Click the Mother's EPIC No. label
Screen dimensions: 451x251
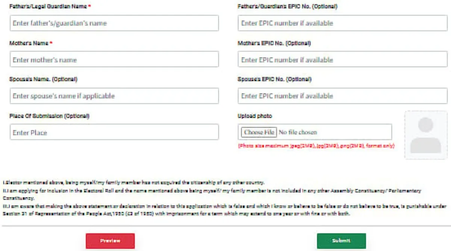point(274,43)
